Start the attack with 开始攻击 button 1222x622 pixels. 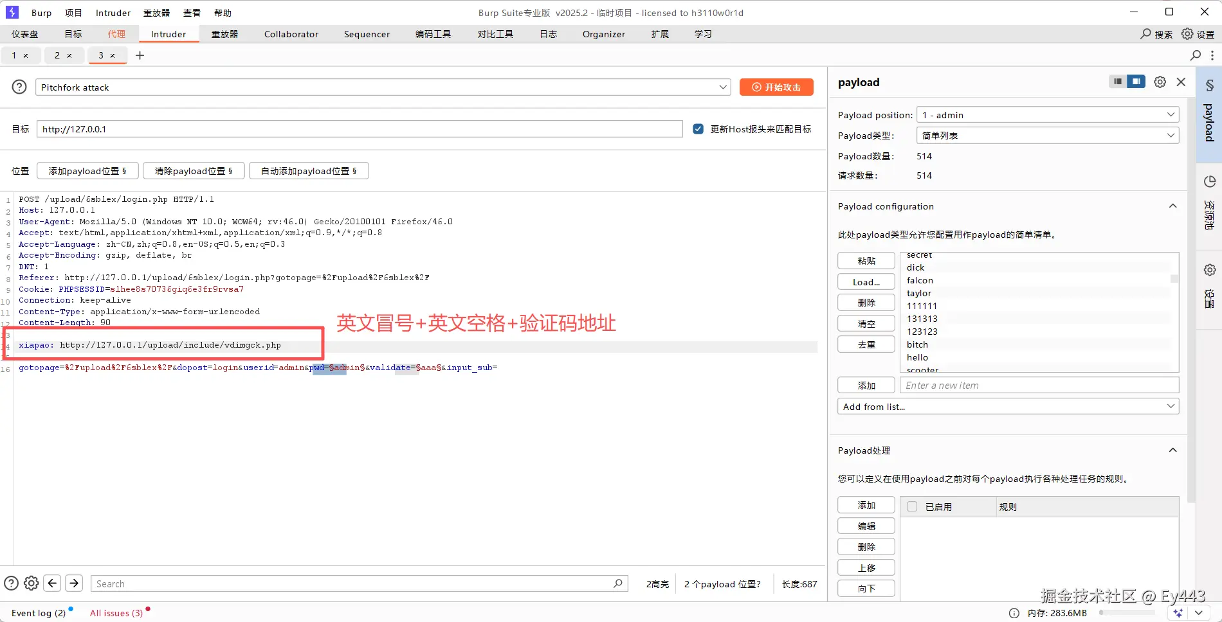776,87
